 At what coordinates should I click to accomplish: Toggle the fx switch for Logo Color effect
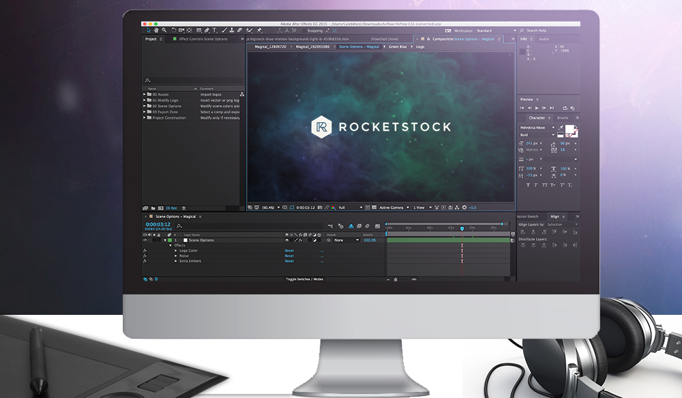(x=145, y=251)
